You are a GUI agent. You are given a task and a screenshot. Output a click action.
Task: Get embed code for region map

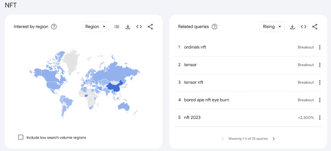(x=139, y=27)
